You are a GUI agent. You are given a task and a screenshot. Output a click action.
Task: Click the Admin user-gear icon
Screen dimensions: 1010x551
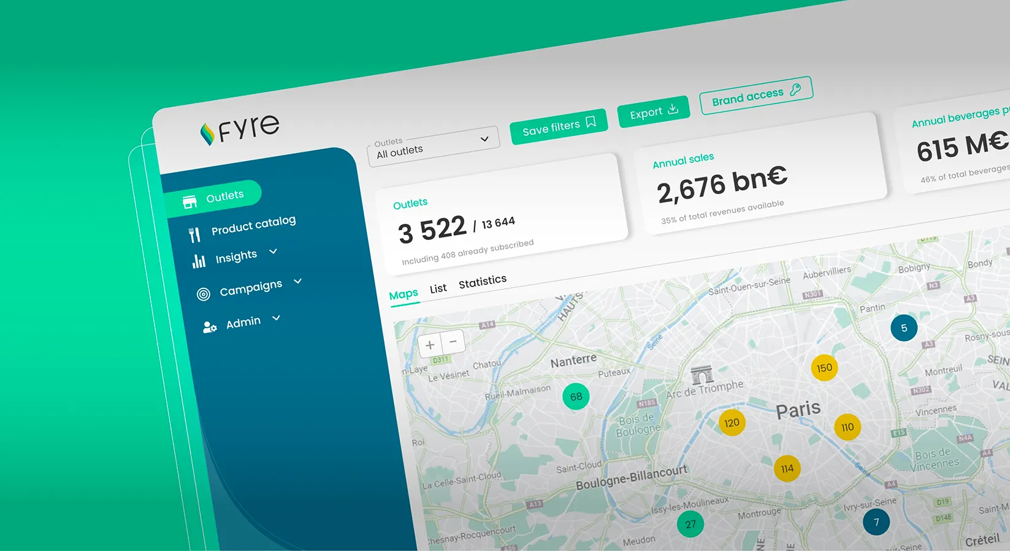point(210,327)
